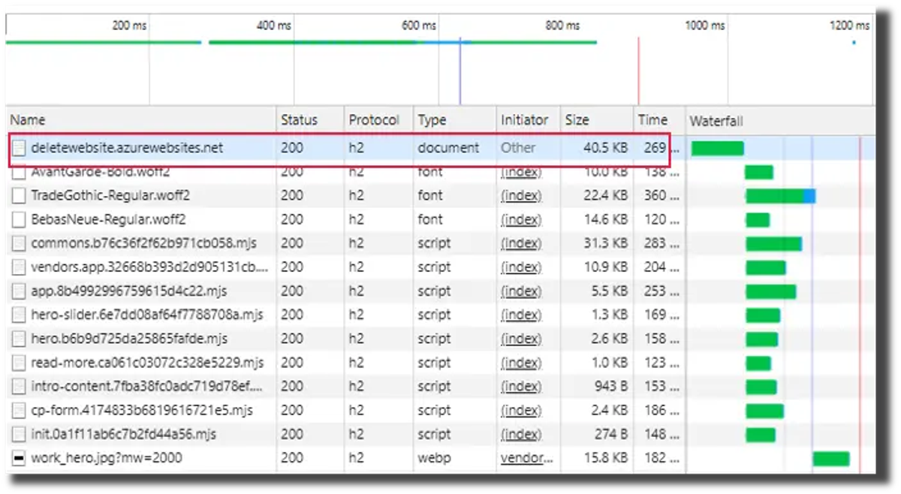Click the 274 B size cell
This screenshot has height=494, width=901.
coord(610,434)
